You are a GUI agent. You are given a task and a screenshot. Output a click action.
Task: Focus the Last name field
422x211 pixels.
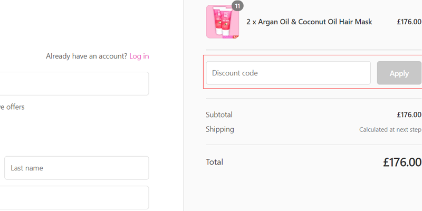point(76,168)
